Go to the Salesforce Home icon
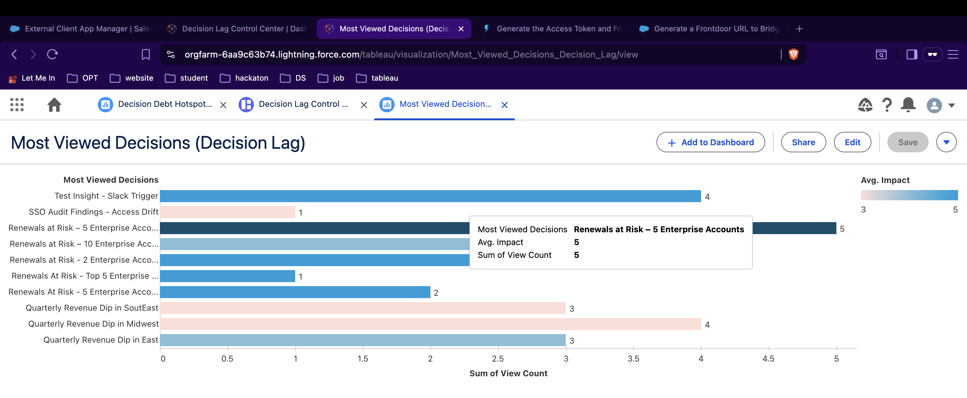The height and width of the screenshot is (398, 967). point(54,104)
